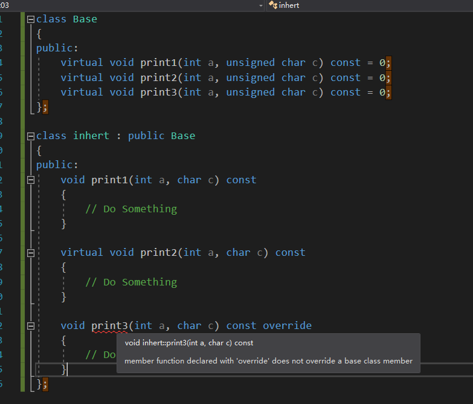
Task: Click the = 0 on Base print3 line
Action: pos(376,92)
